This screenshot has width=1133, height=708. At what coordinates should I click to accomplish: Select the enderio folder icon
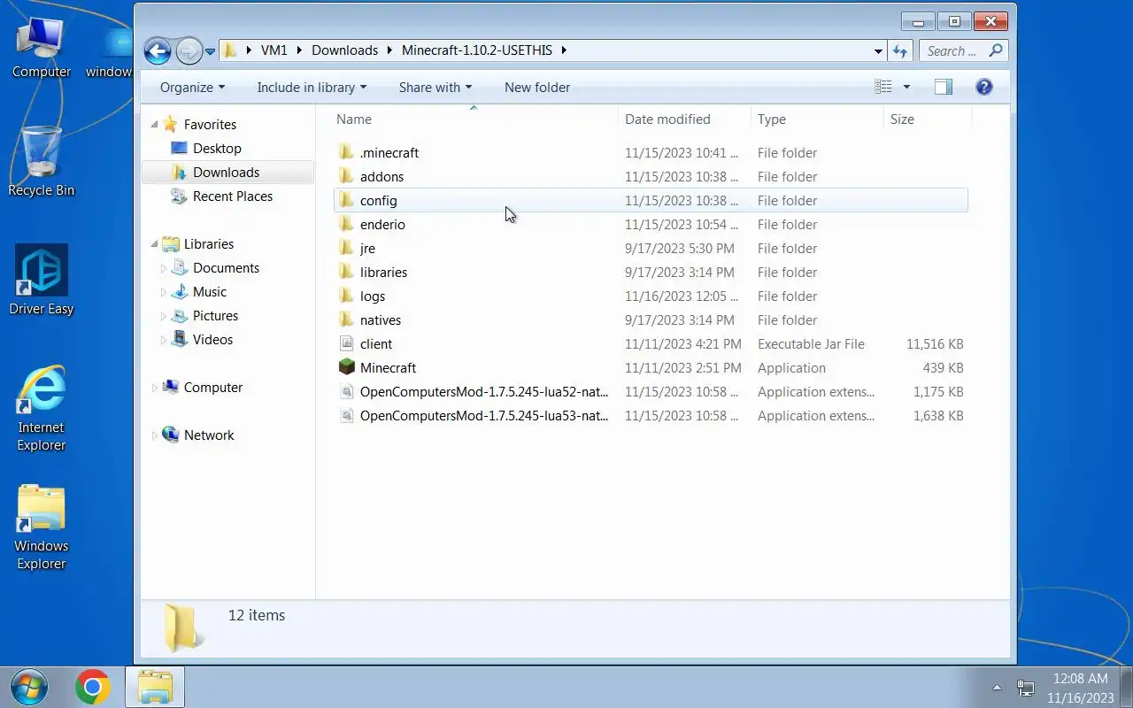pyautogui.click(x=347, y=224)
